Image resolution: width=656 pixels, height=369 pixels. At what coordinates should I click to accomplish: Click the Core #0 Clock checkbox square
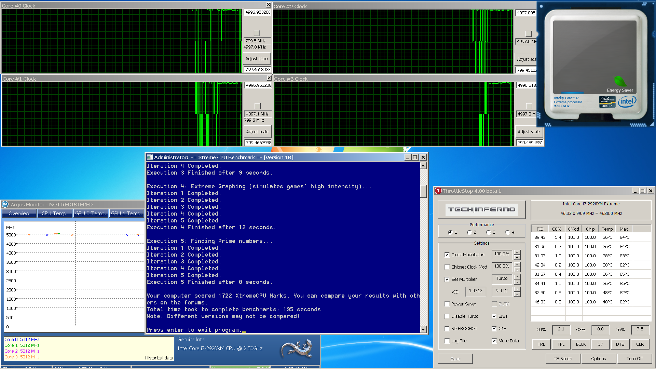coord(257,33)
